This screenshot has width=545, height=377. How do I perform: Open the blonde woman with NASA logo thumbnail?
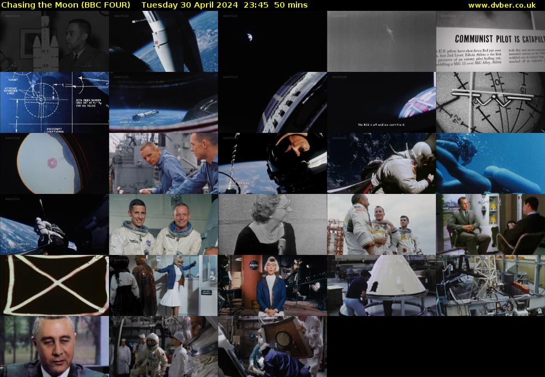[272, 285]
